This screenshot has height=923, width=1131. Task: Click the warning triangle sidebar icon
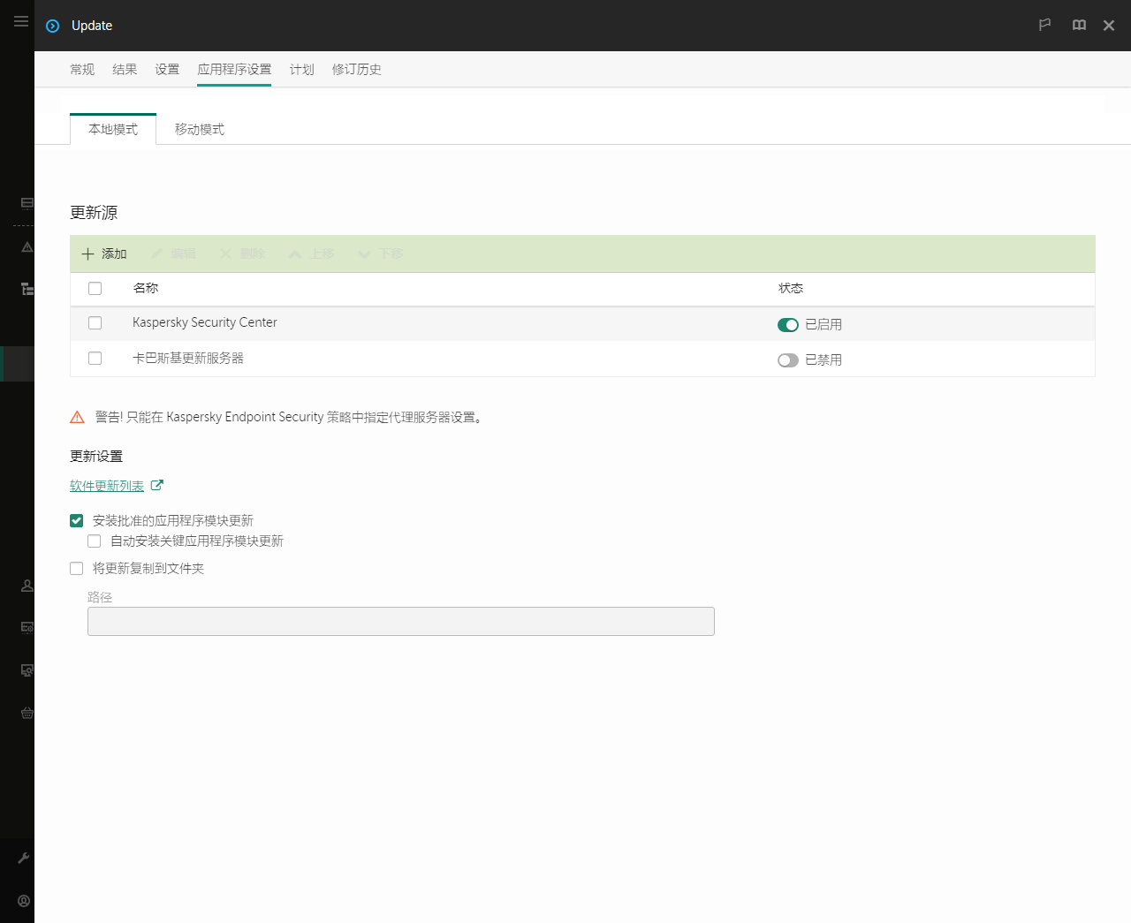[27, 247]
